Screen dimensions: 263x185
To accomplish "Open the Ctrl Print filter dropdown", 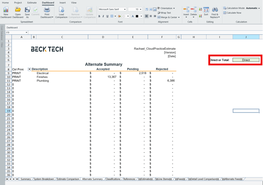I will 29,69.
